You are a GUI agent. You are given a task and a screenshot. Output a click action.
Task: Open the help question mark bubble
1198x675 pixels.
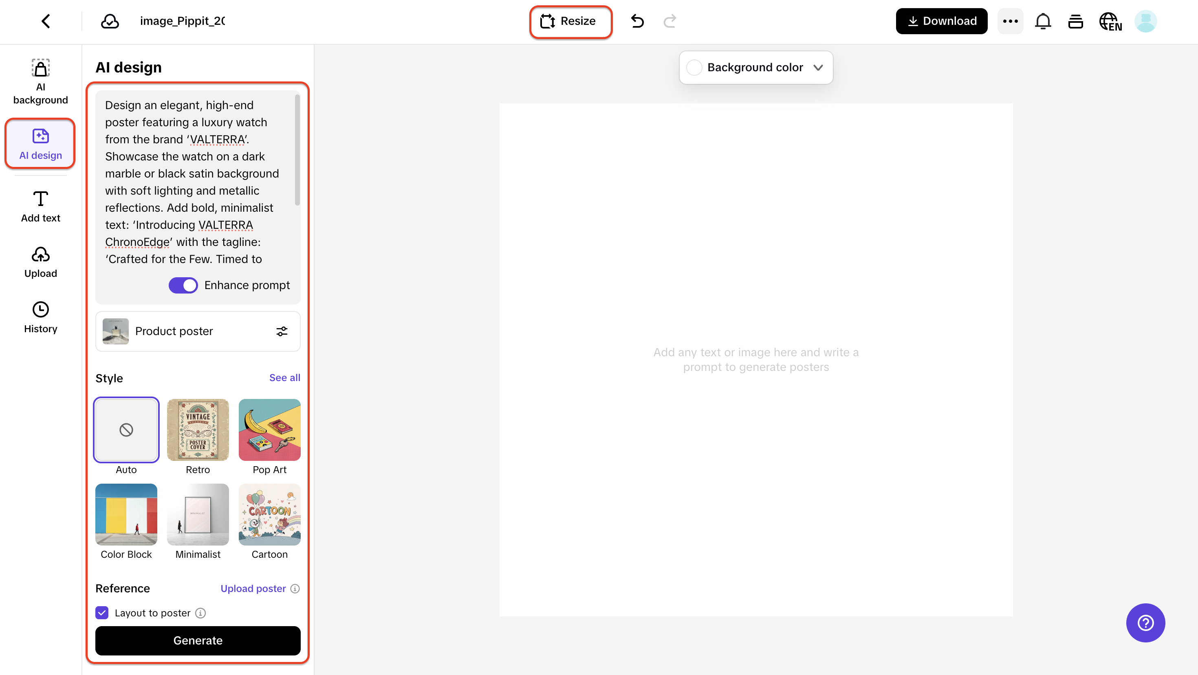(x=1145, y=623)
